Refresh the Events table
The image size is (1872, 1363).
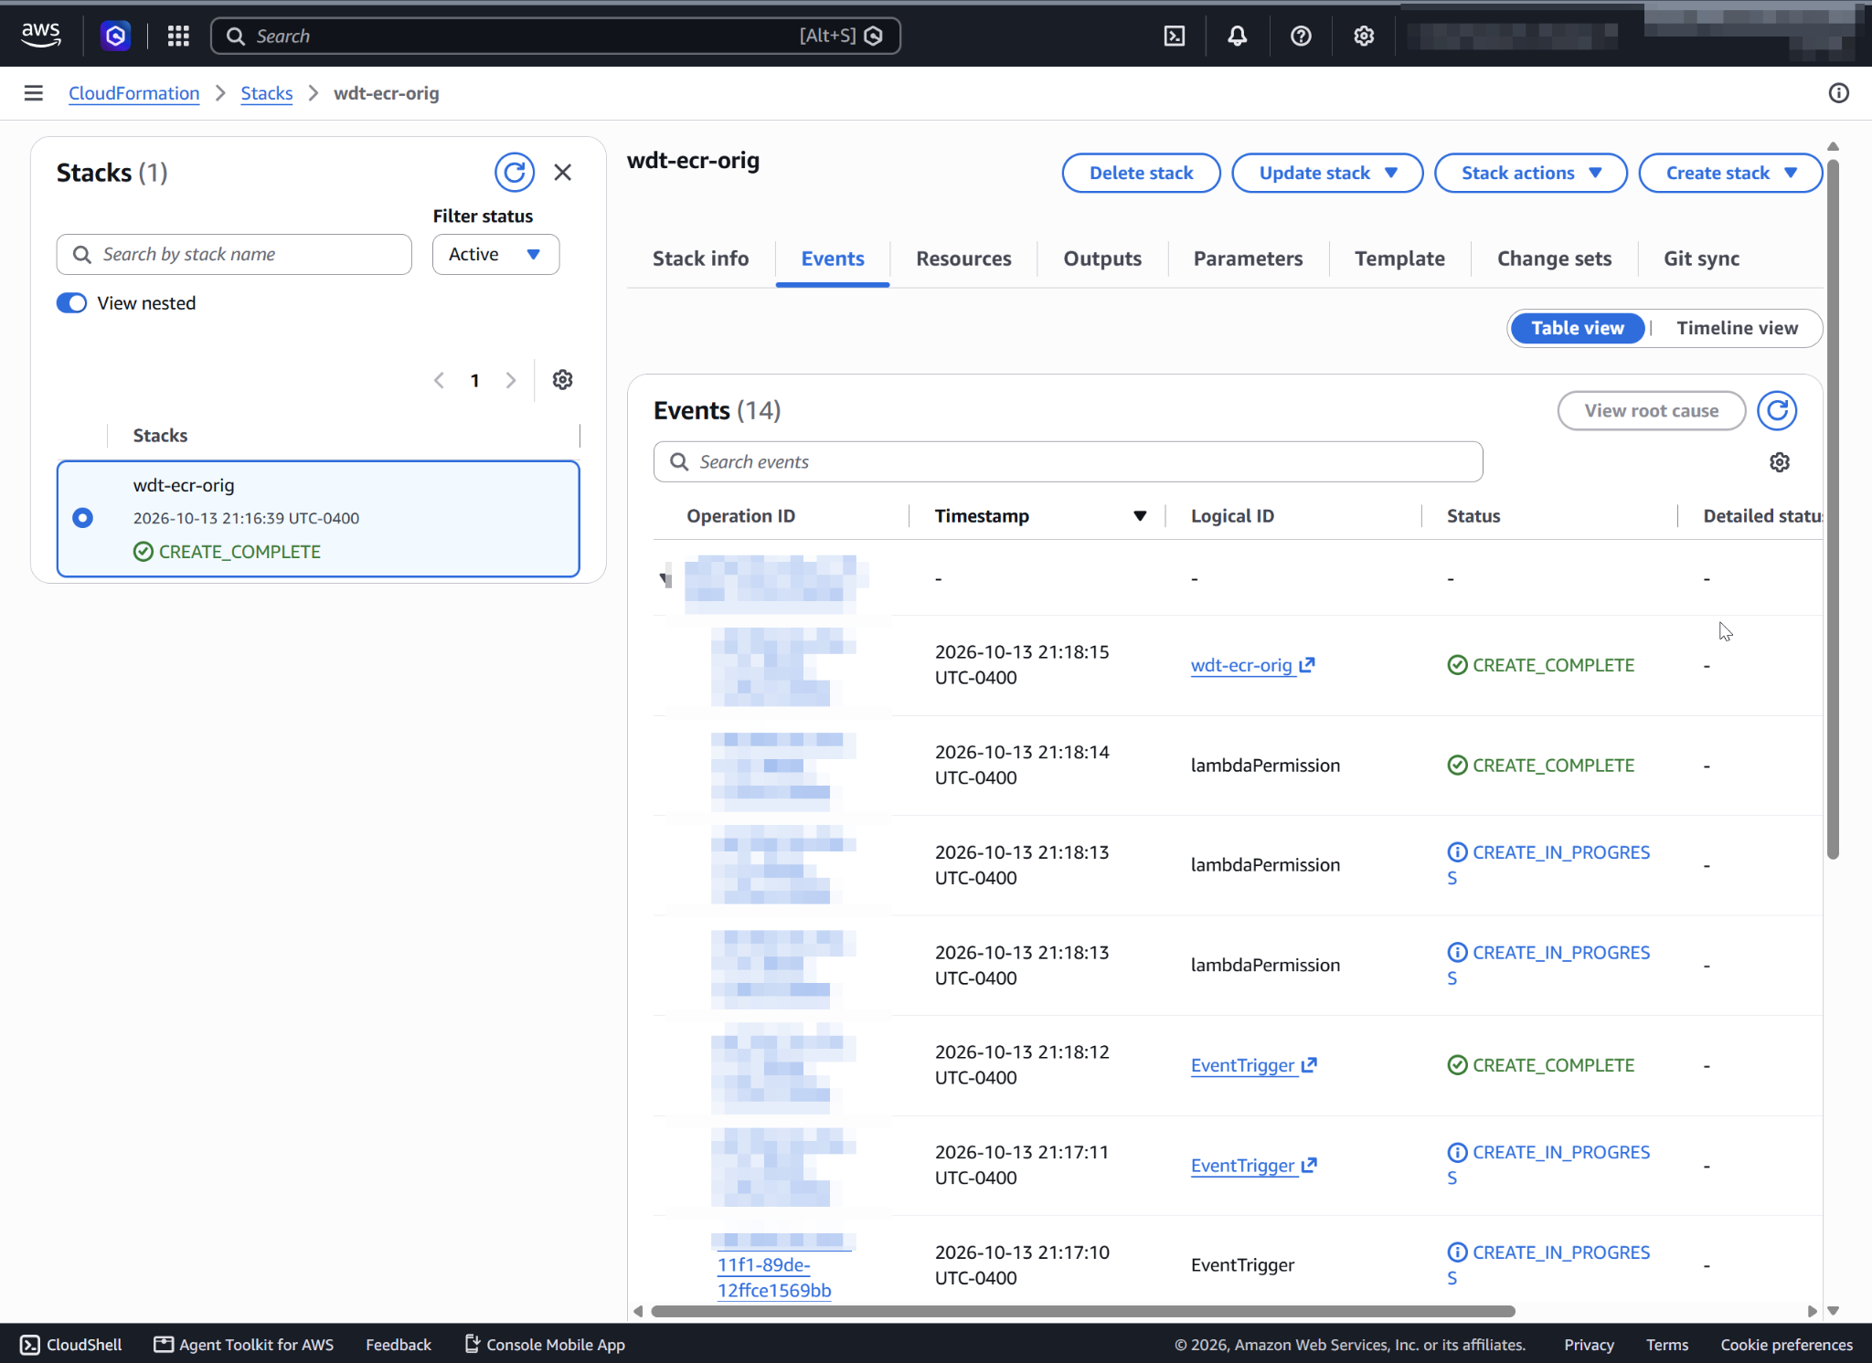[x=1777, y=411]
